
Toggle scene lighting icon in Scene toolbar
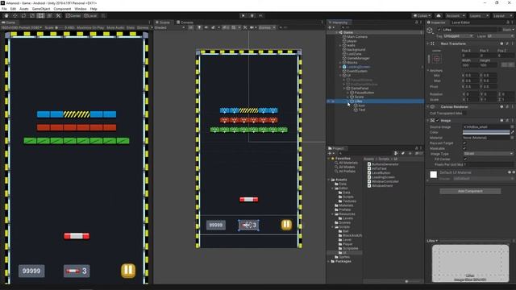pos(199,27)
